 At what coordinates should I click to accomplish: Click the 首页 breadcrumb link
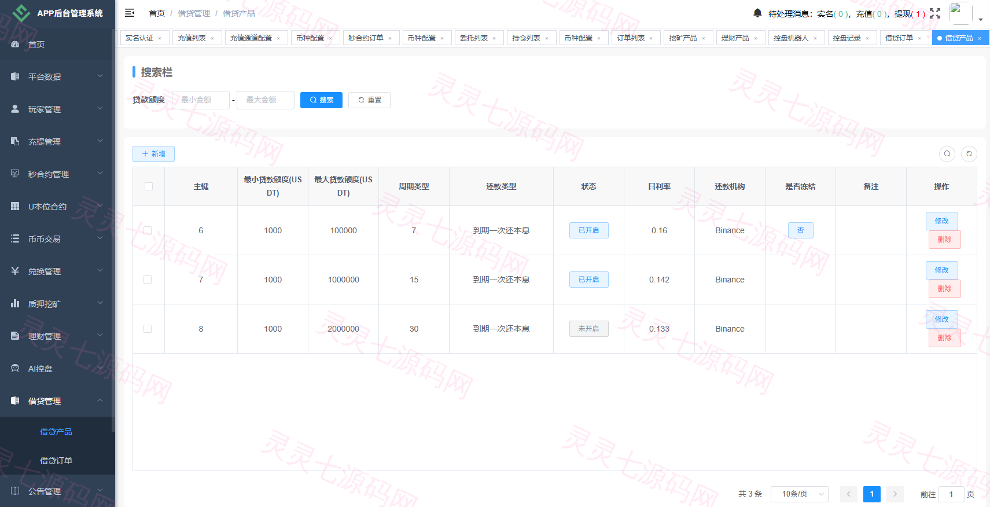pyautogui.click(x=157, y=13)
